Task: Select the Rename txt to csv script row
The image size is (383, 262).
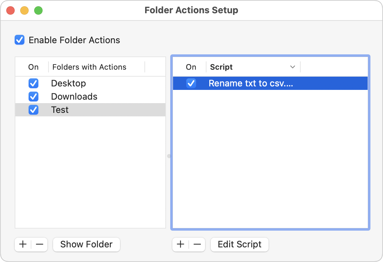Action: (x=262, y=83)
